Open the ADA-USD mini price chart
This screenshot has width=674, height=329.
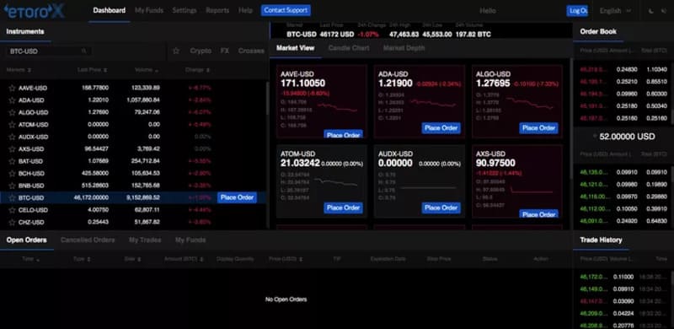[433, 104]
